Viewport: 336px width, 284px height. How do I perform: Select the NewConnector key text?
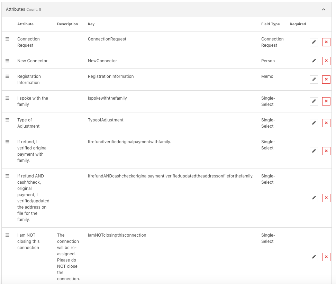(102, 61)
